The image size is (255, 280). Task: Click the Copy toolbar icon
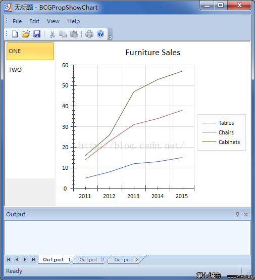(x=63, y=34)
